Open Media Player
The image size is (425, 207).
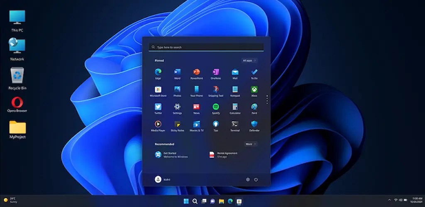click(x=158, y=126)
